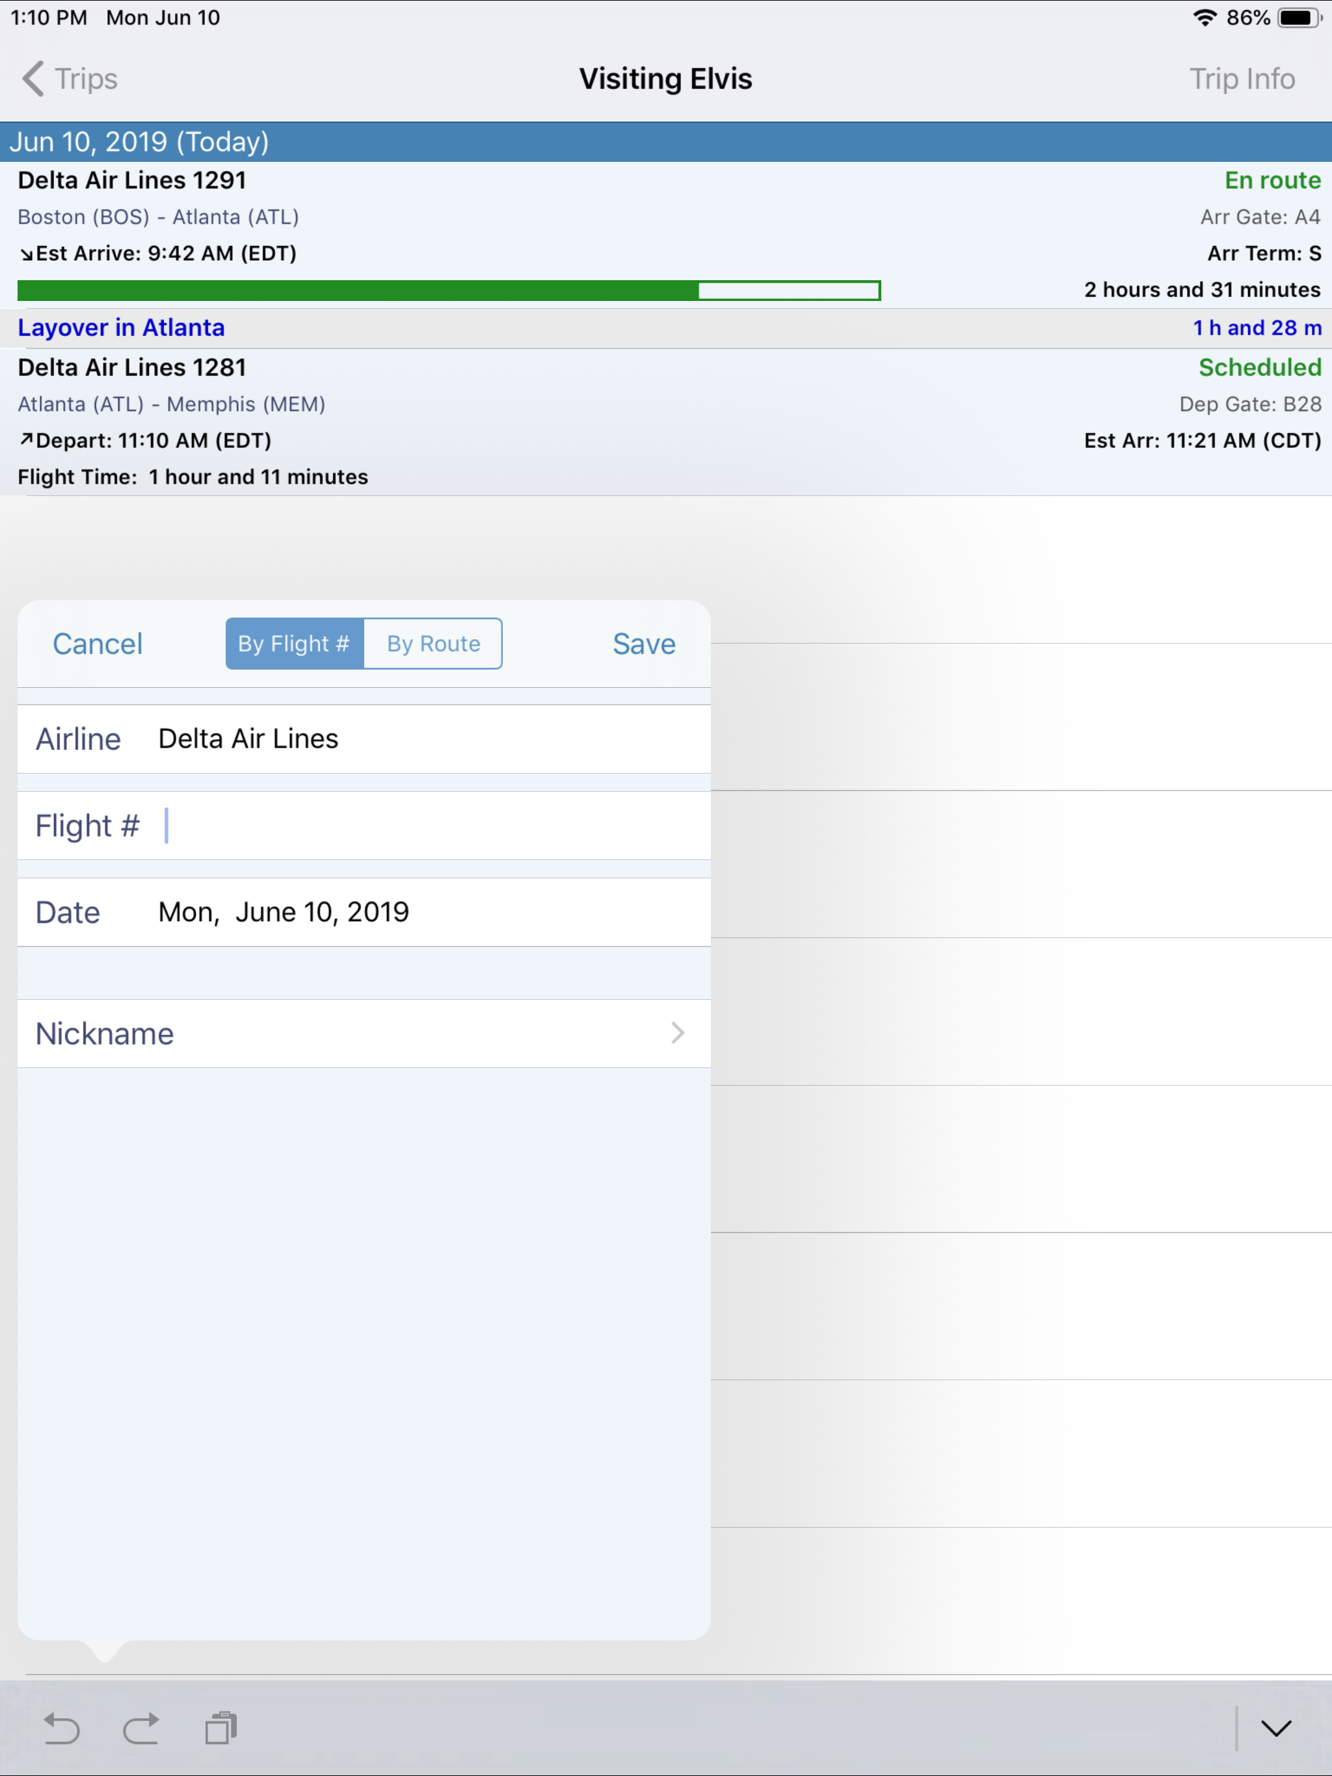Screen dimensions: 1332x1776
Task: Select the By Flight # segment
Action: [x=294, y=643]
